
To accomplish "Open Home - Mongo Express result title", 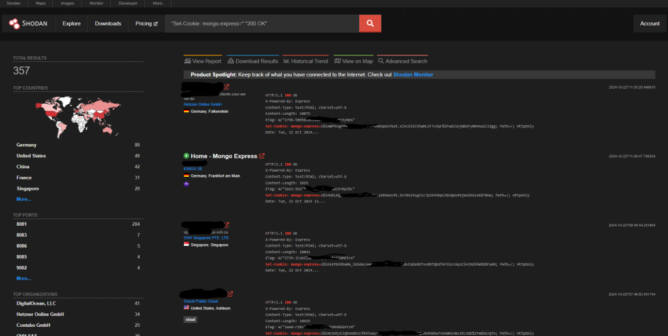I will (x=224, y=156).
